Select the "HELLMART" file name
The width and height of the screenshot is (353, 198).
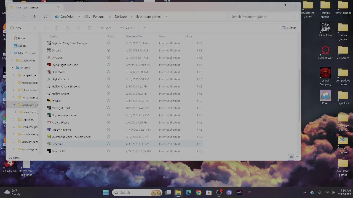coord(58,72)
